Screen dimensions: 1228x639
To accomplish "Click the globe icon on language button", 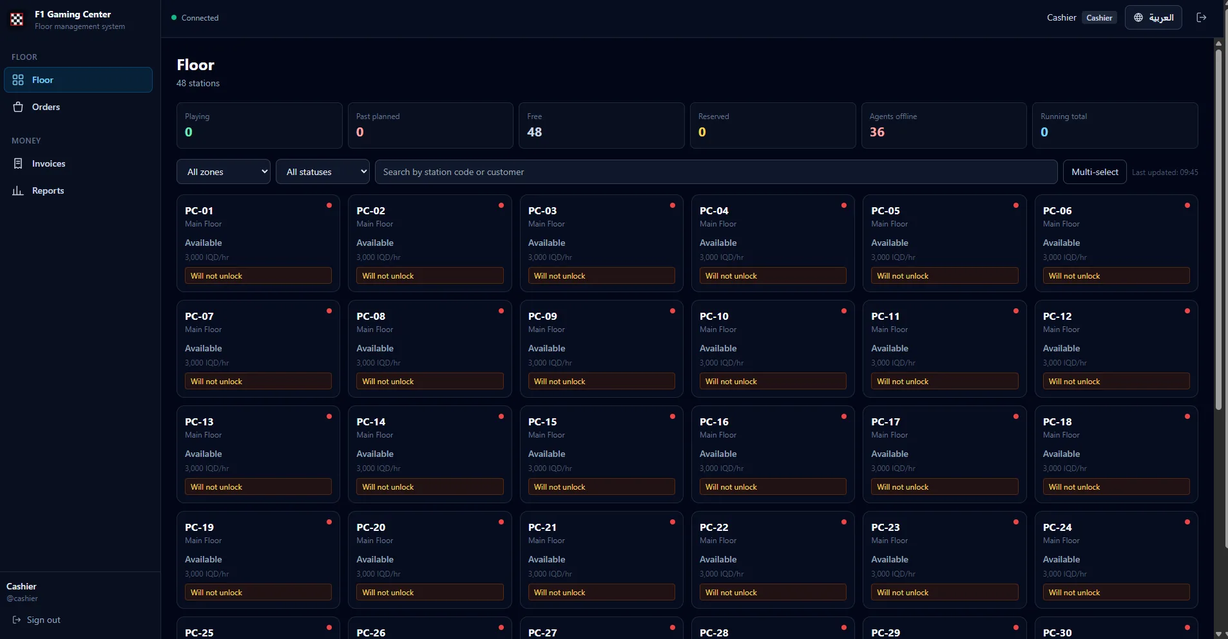I will click(1138, 17).
